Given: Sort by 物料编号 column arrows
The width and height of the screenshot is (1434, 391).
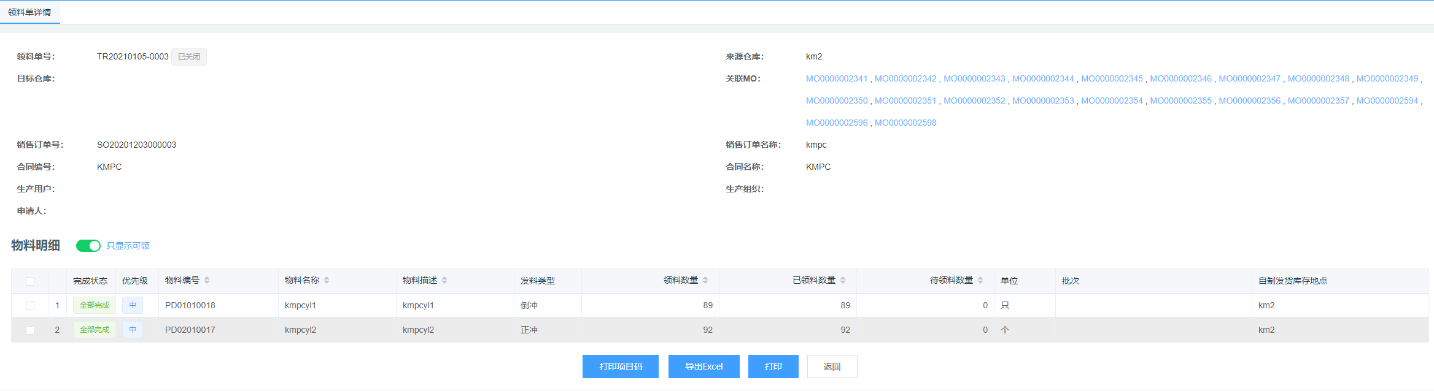Looking at the screenshot, I should coord(207,281).
